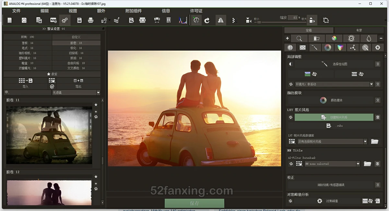This screenshot has height=211, width=389.
Task: Click the water drop icon
Action: click(x=369, y=39)
